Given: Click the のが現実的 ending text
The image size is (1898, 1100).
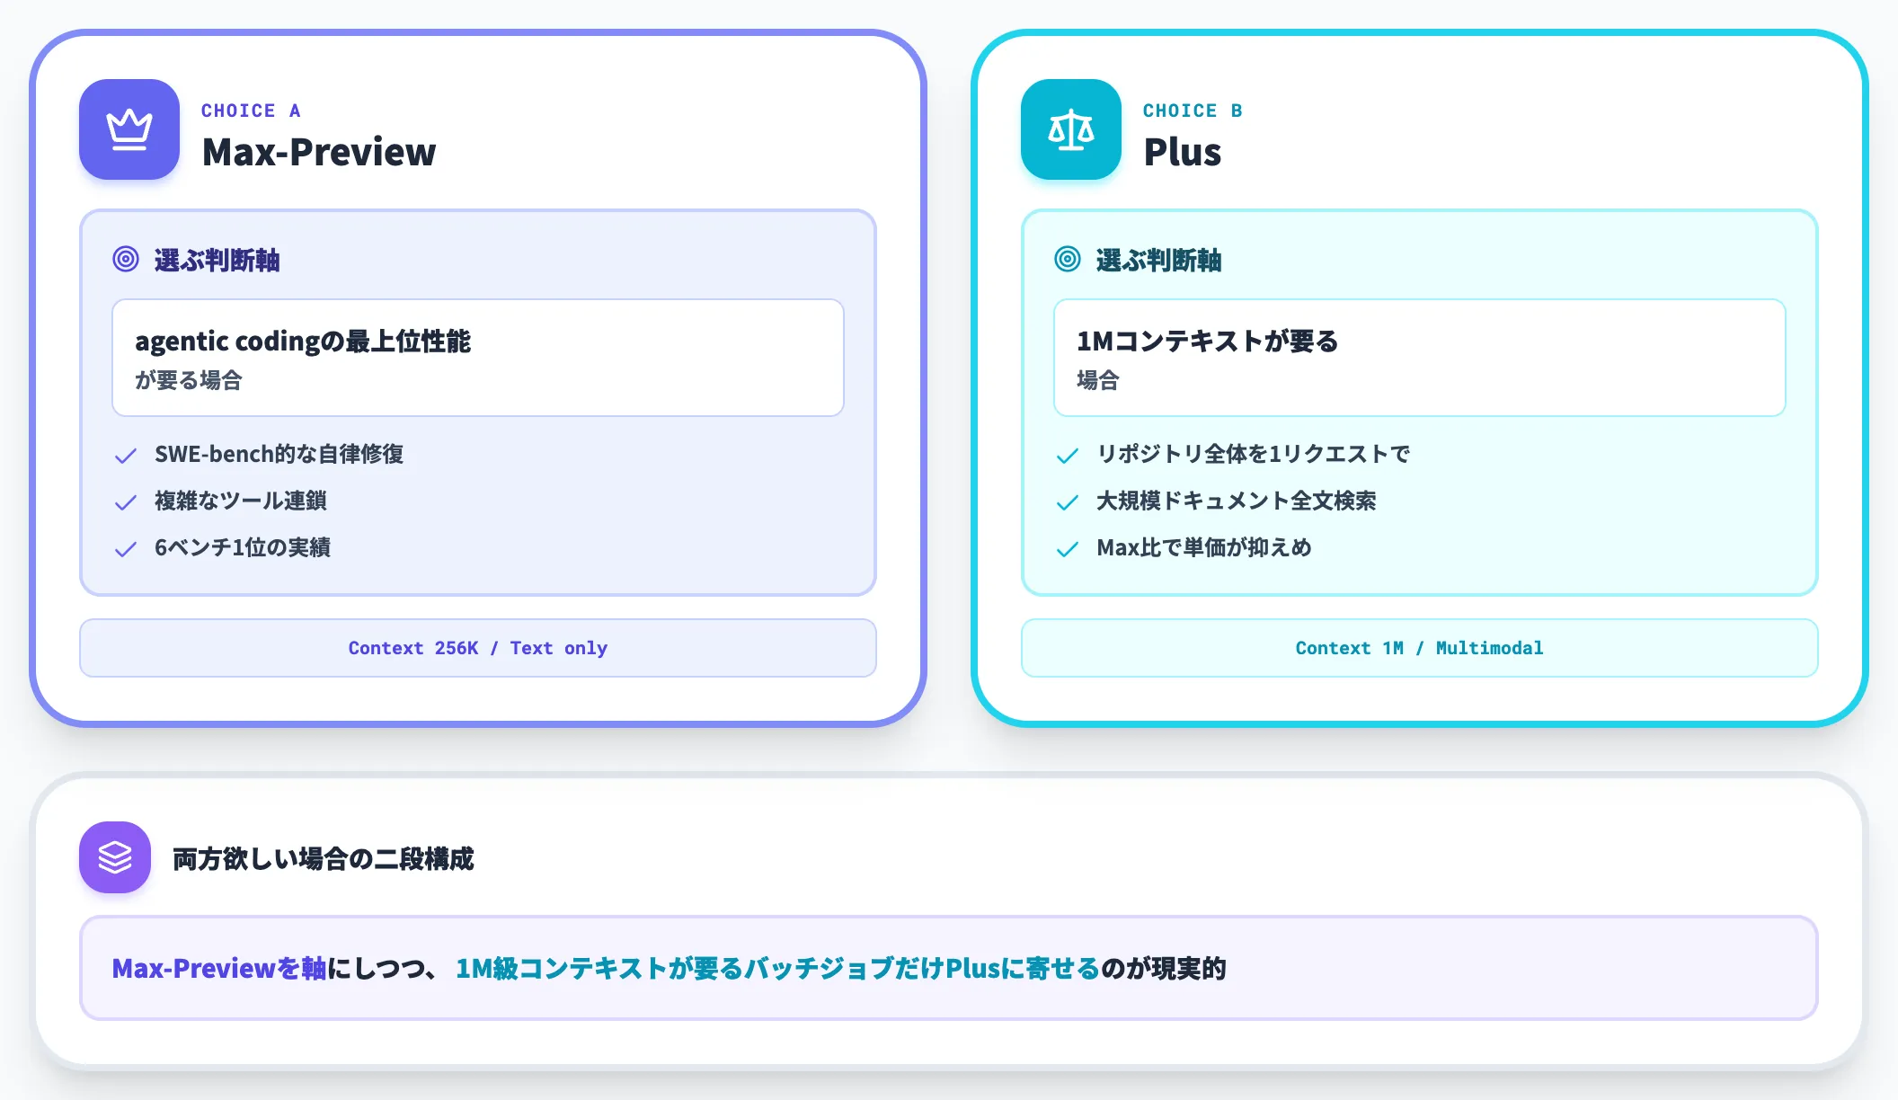Looking at the screenshot, I should tap(1164, 968).
